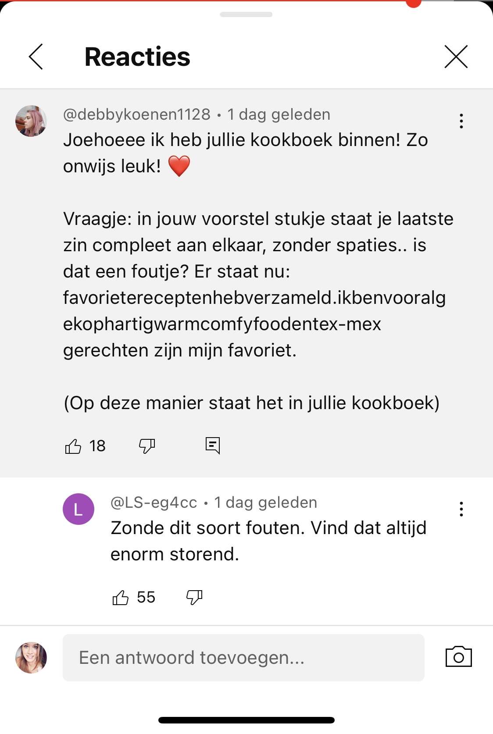Image resolution: width=493 pixels, height=734 pixels.
Task: Like debbykoenen1128's comment
Action: point(73,446)
